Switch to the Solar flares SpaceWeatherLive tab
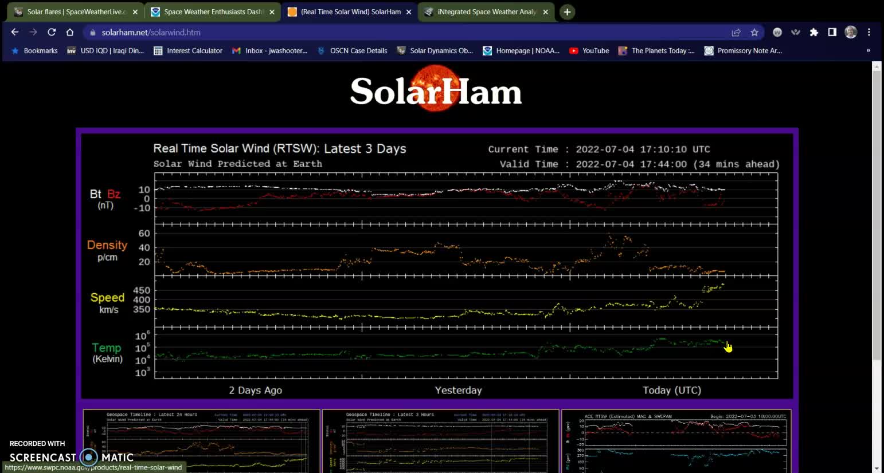Image resolution: width=884 pixels, height=473 pixels. (x=75, y=11)
